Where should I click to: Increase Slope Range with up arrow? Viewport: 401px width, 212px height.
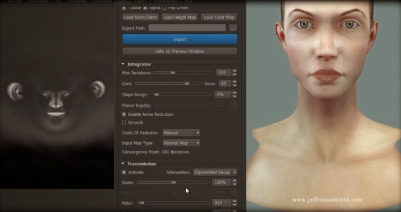tap(235, 92)
